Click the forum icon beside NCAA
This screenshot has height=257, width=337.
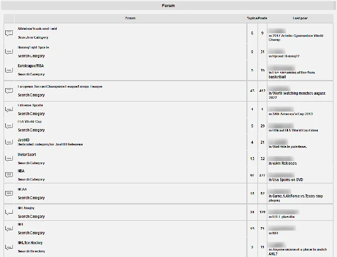(x=9, y=193)
